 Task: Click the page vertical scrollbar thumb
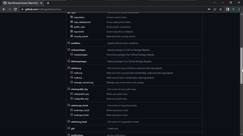point(241,66)
